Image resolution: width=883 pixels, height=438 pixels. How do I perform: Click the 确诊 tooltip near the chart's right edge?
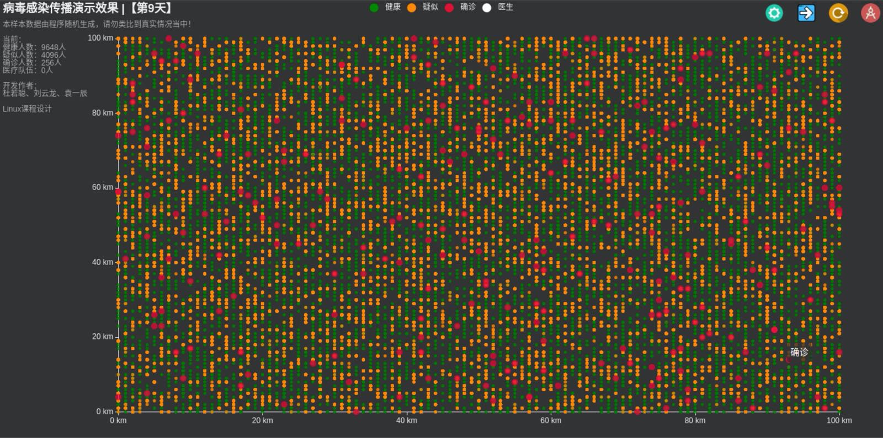799,352
